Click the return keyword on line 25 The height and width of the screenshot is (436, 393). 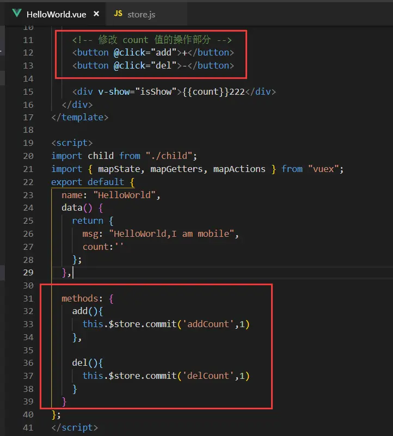coord(87,220)
